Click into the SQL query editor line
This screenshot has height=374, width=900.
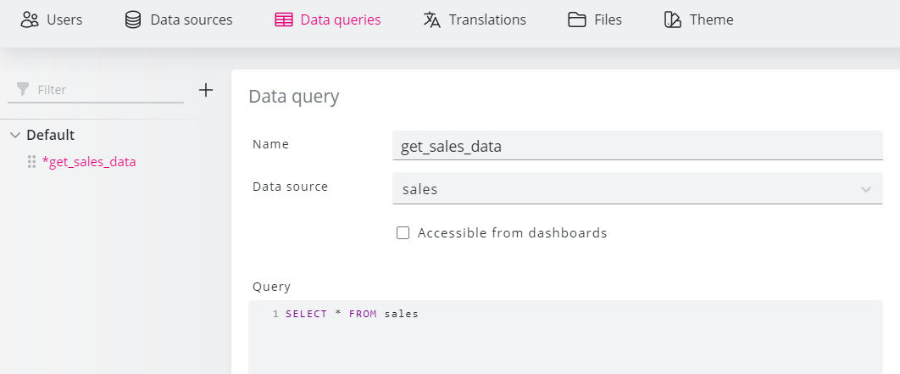click(565, 315)
